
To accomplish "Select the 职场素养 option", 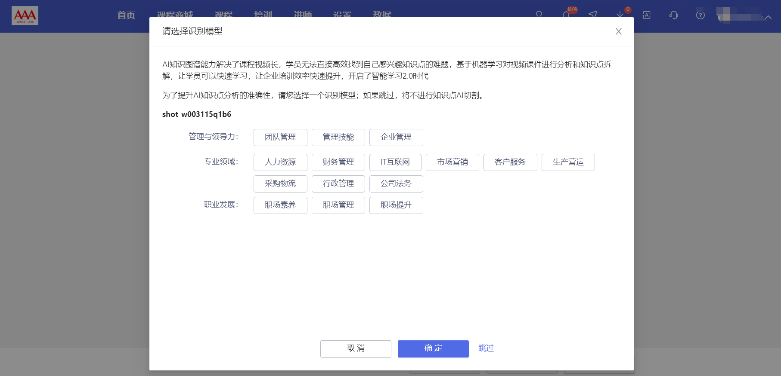I will [x=280, y=205].
